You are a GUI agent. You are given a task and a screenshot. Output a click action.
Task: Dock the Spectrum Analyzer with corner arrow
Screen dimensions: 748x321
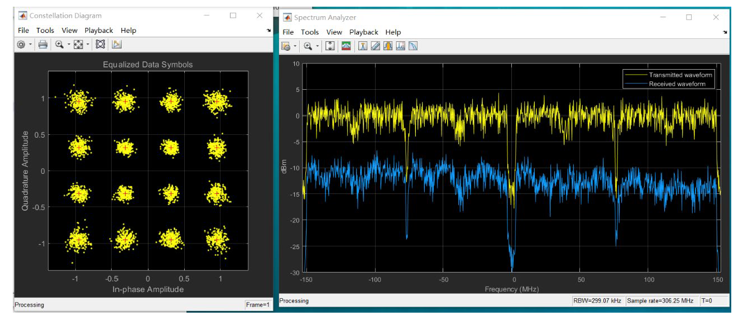click(x=725, y=32)
